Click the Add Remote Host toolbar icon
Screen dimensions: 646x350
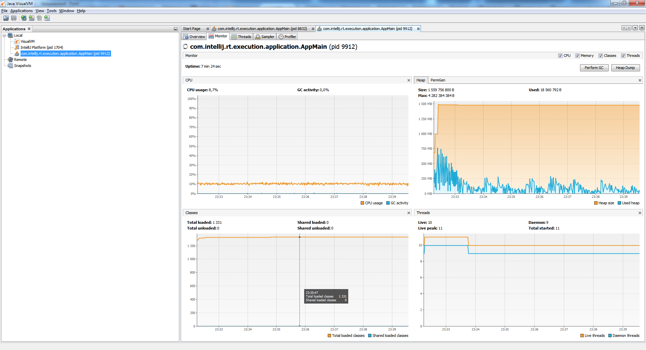tap(24, 18)
